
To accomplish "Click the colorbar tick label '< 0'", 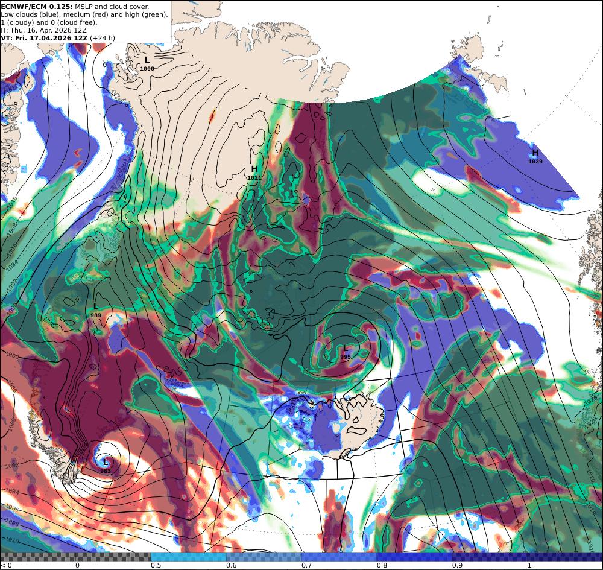I will pos(6,565).
